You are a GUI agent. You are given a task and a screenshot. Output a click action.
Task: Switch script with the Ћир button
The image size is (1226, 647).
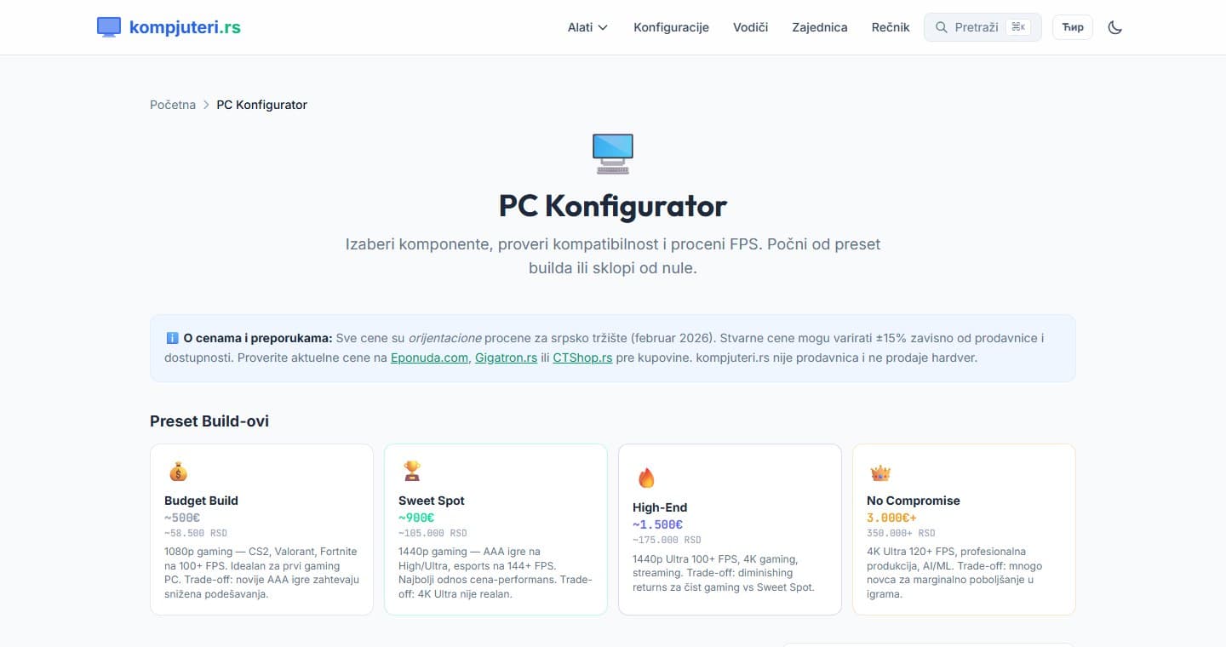pyautogui.click(x=1073, y=27)
